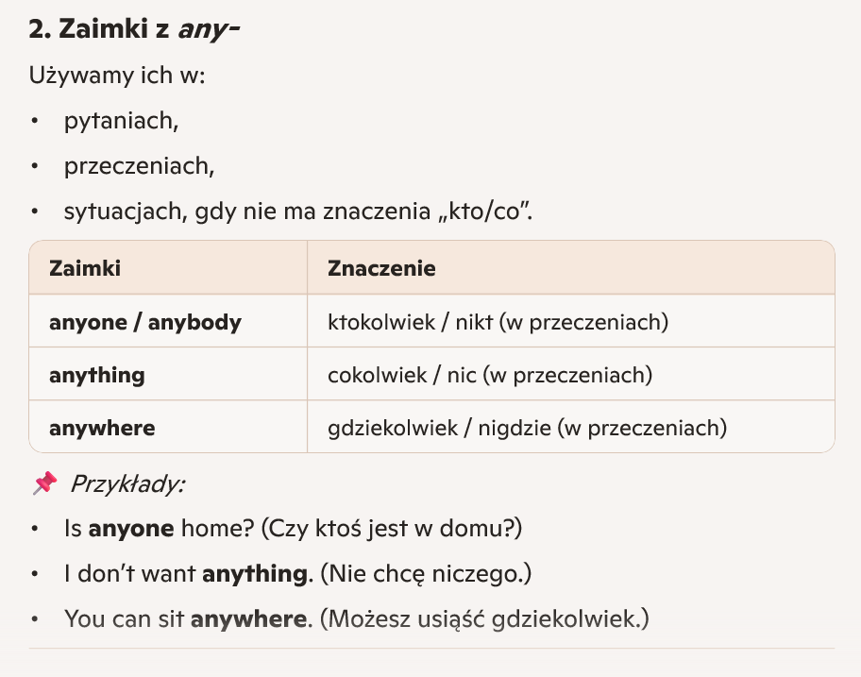The width and height of the screenshot is (861, 677).
Task: Select the "Używamy ich w:" intro line
Action: 117,75
